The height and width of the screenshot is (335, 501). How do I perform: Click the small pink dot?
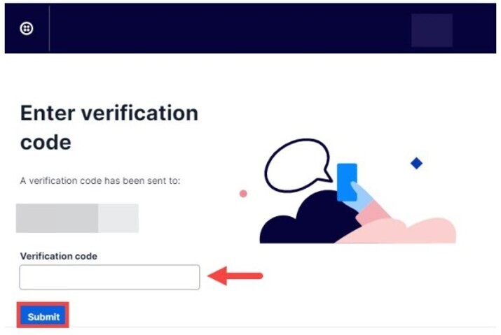(243, 194)
